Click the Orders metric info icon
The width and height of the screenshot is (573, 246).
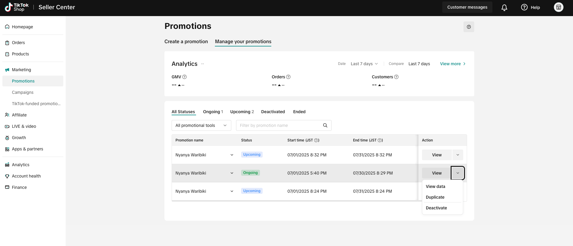pos(288,77)
